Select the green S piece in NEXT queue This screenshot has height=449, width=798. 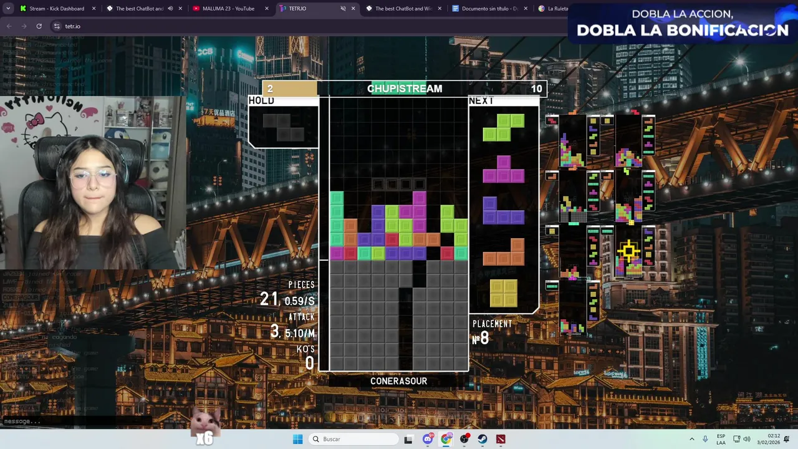point(503,127)
